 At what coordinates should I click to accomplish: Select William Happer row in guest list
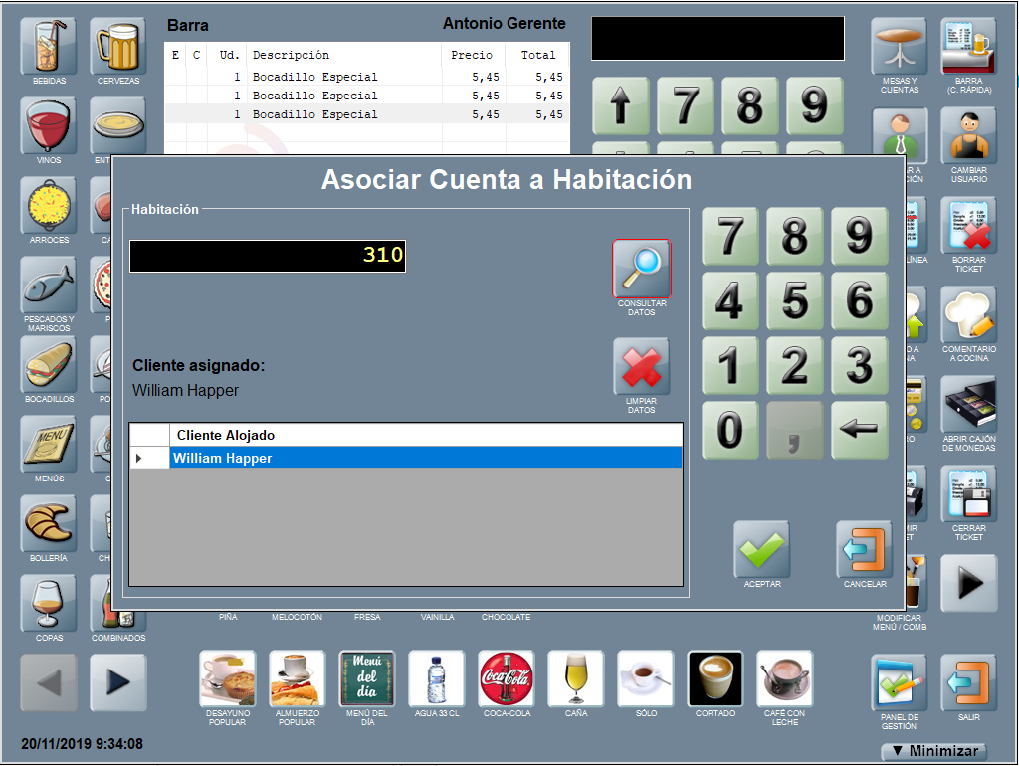[x=425, y=458]
